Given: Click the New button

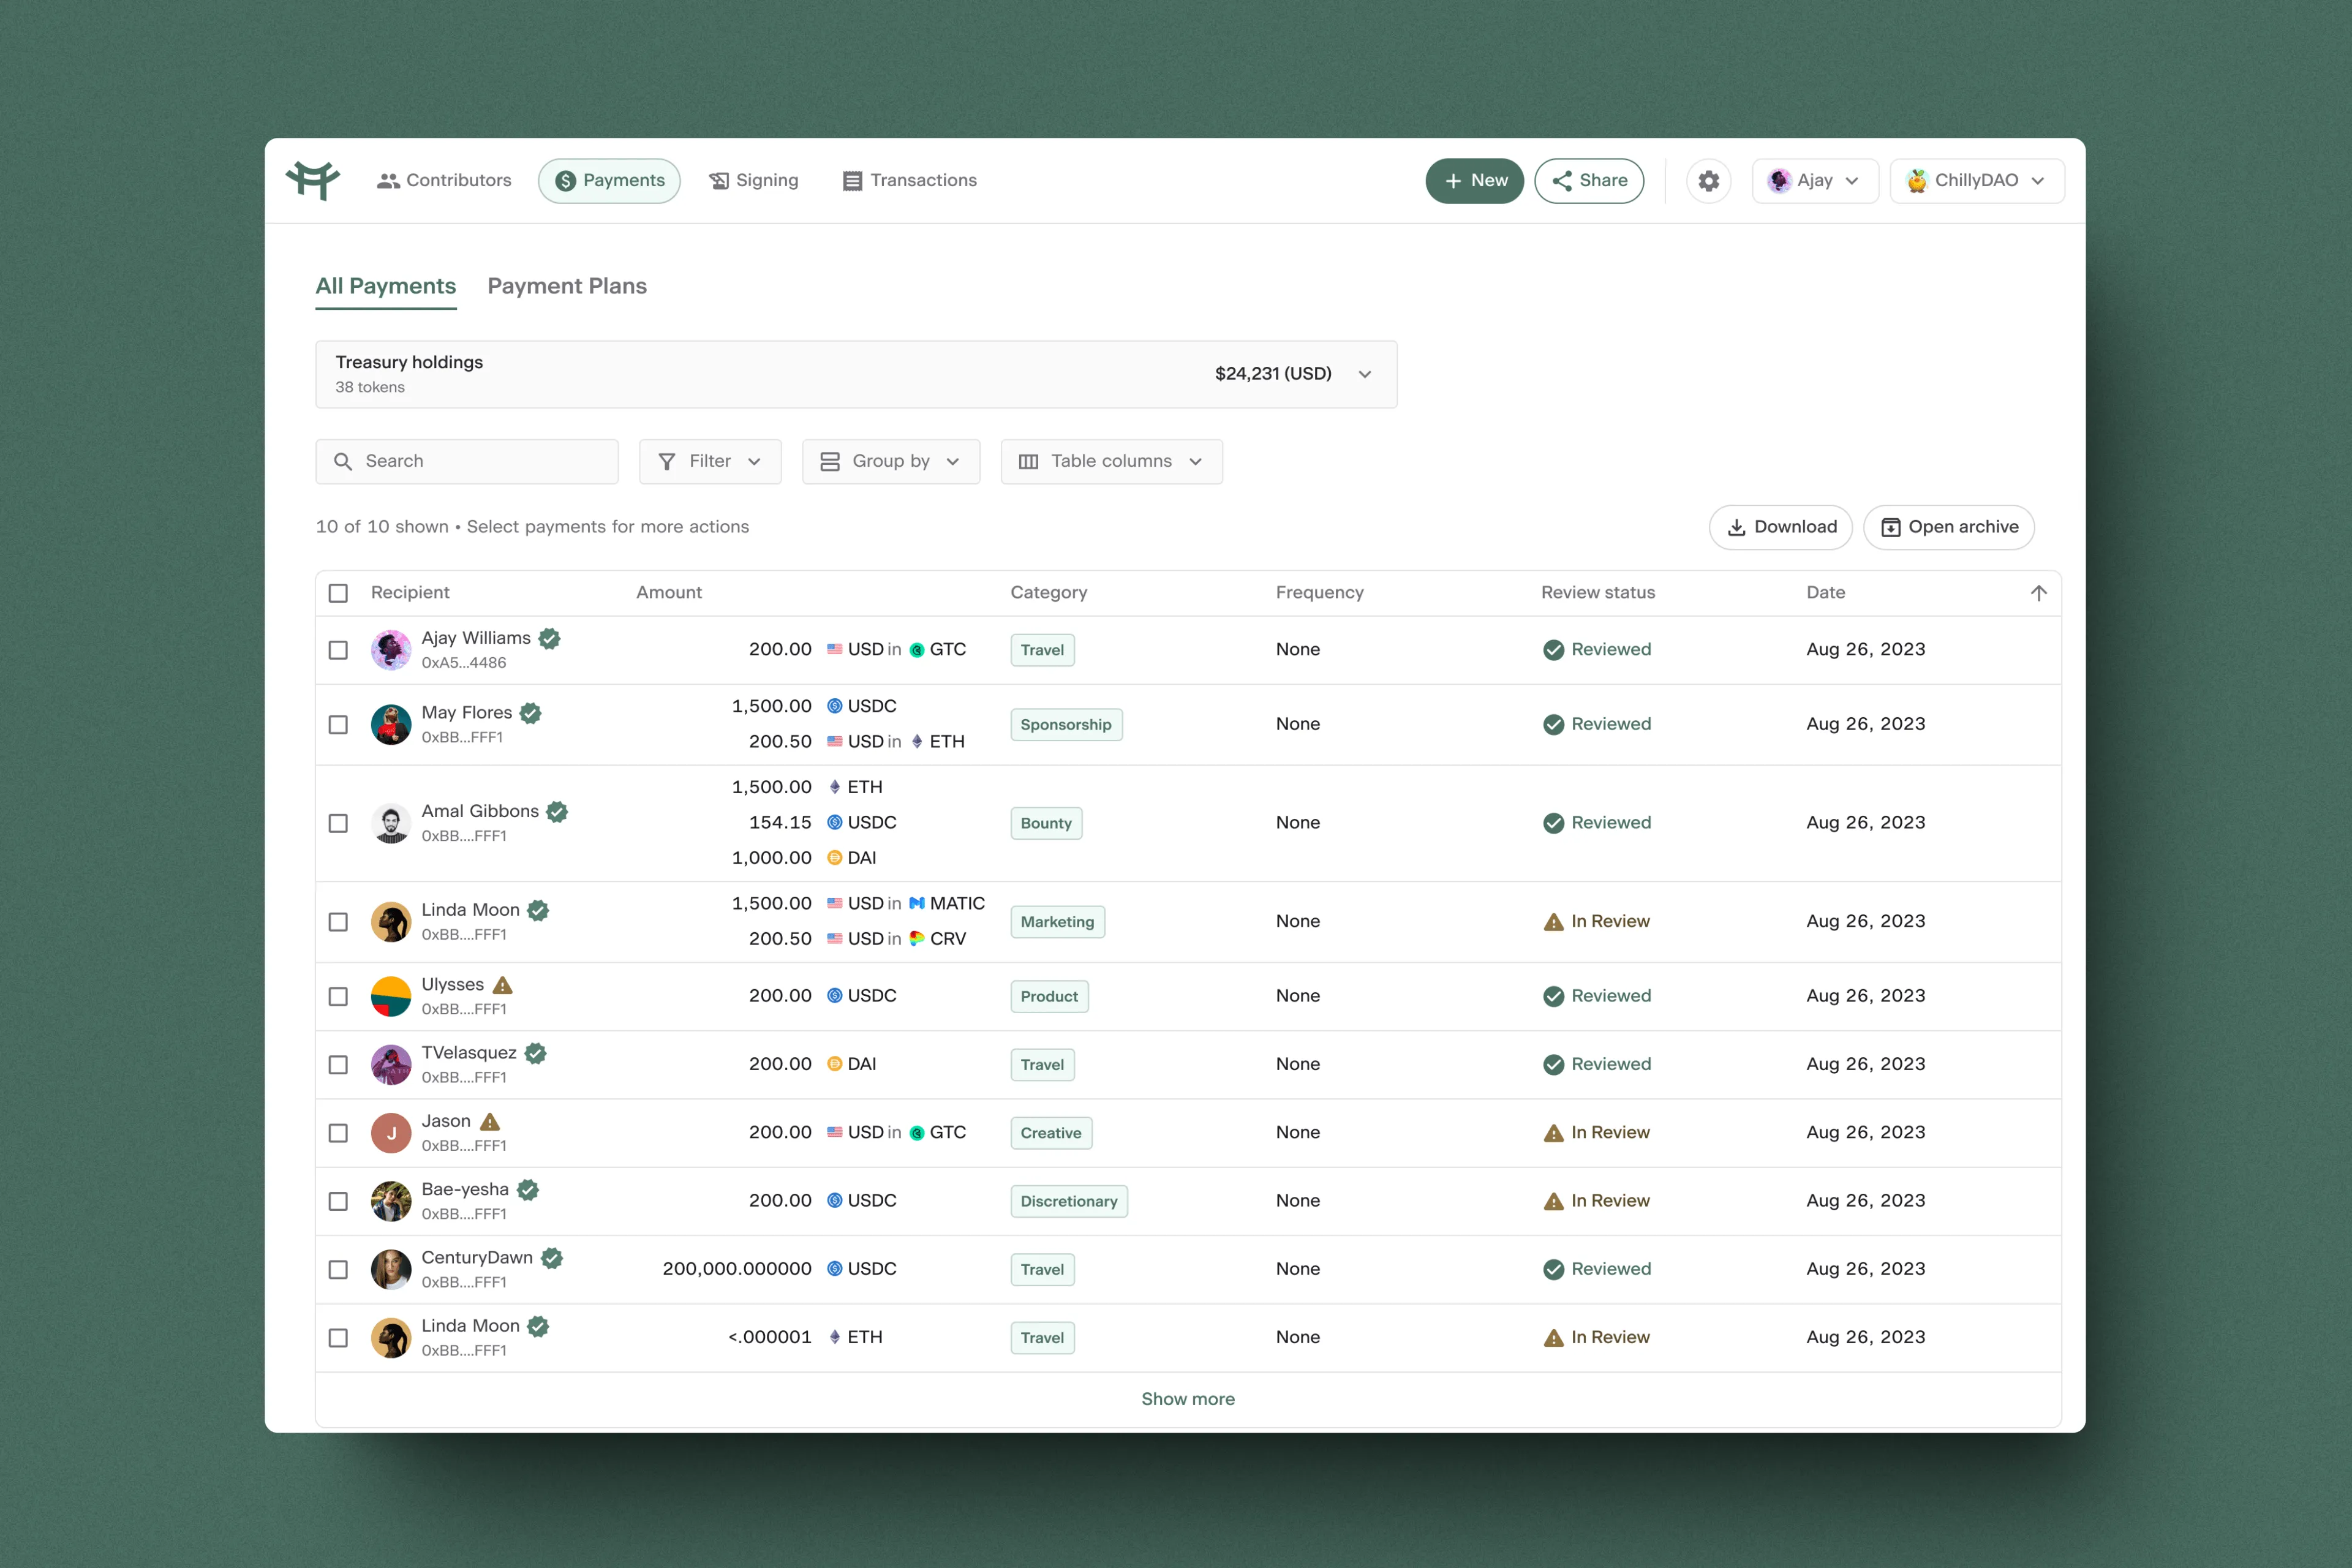Looking at the screenshot, I should pyautogui.click(x=1474, y=181).
